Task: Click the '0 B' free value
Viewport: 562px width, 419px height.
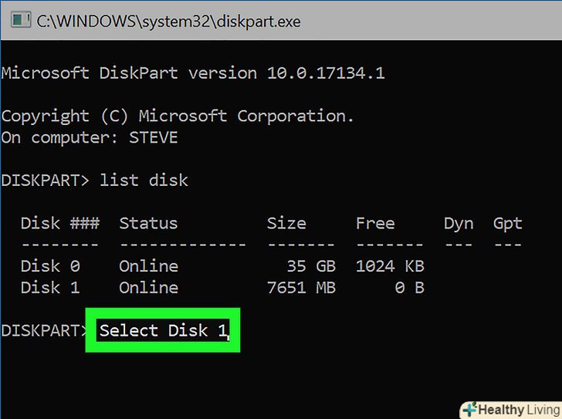Action: click(410, 288)
